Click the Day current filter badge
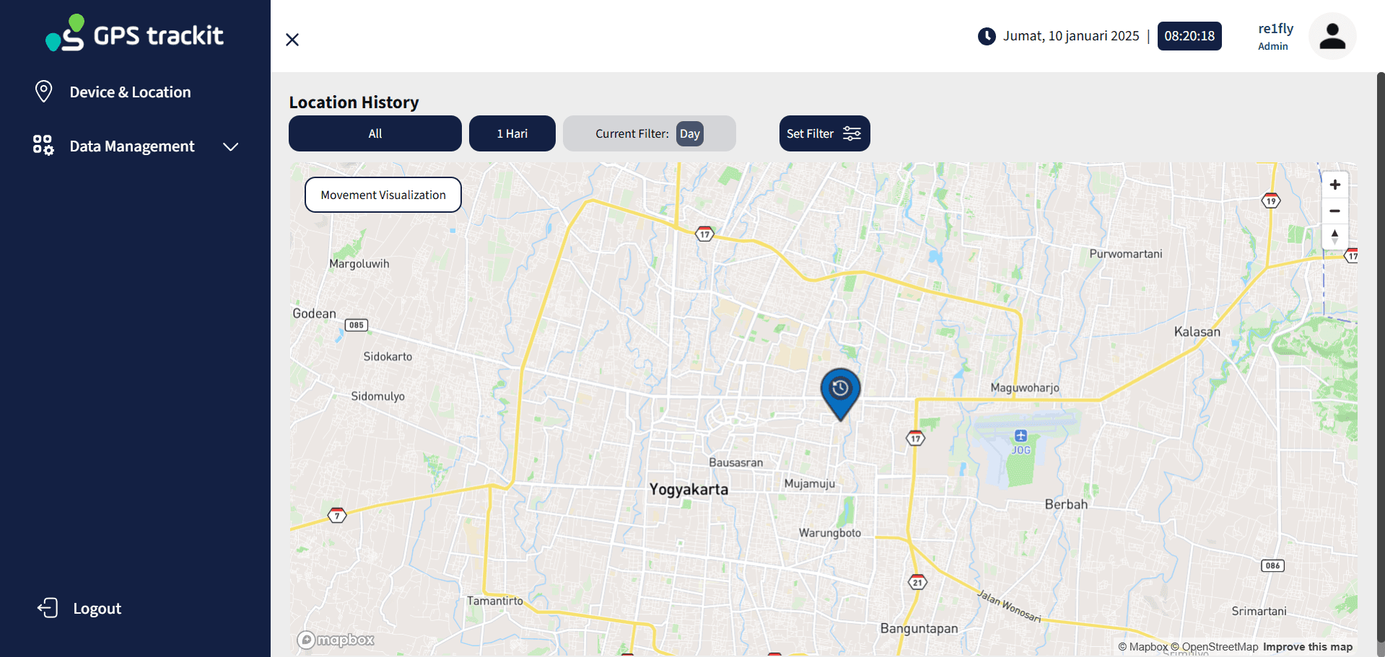This screenshot has height=657, width=1385. click(689, 134)
